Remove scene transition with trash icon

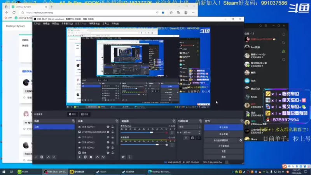(x=192, y=138)
